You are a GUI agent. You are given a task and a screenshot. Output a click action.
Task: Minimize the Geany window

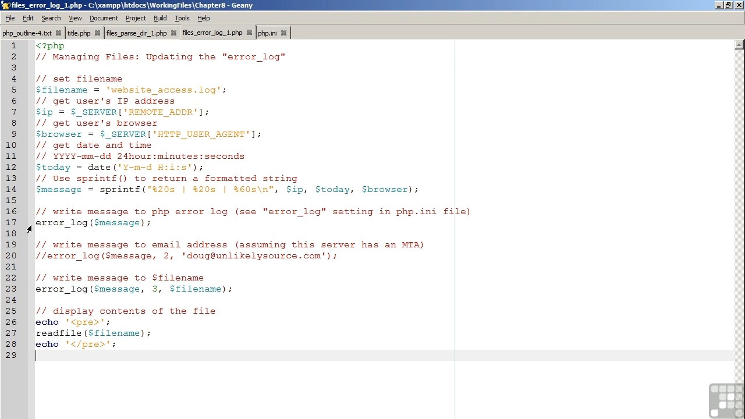(x=719, y=5)
